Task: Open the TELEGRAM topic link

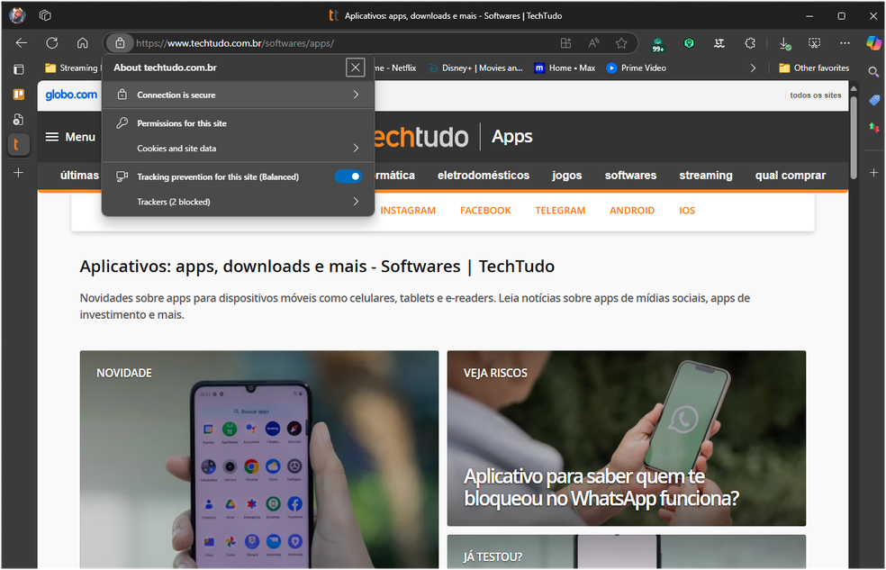Action: 560,210
